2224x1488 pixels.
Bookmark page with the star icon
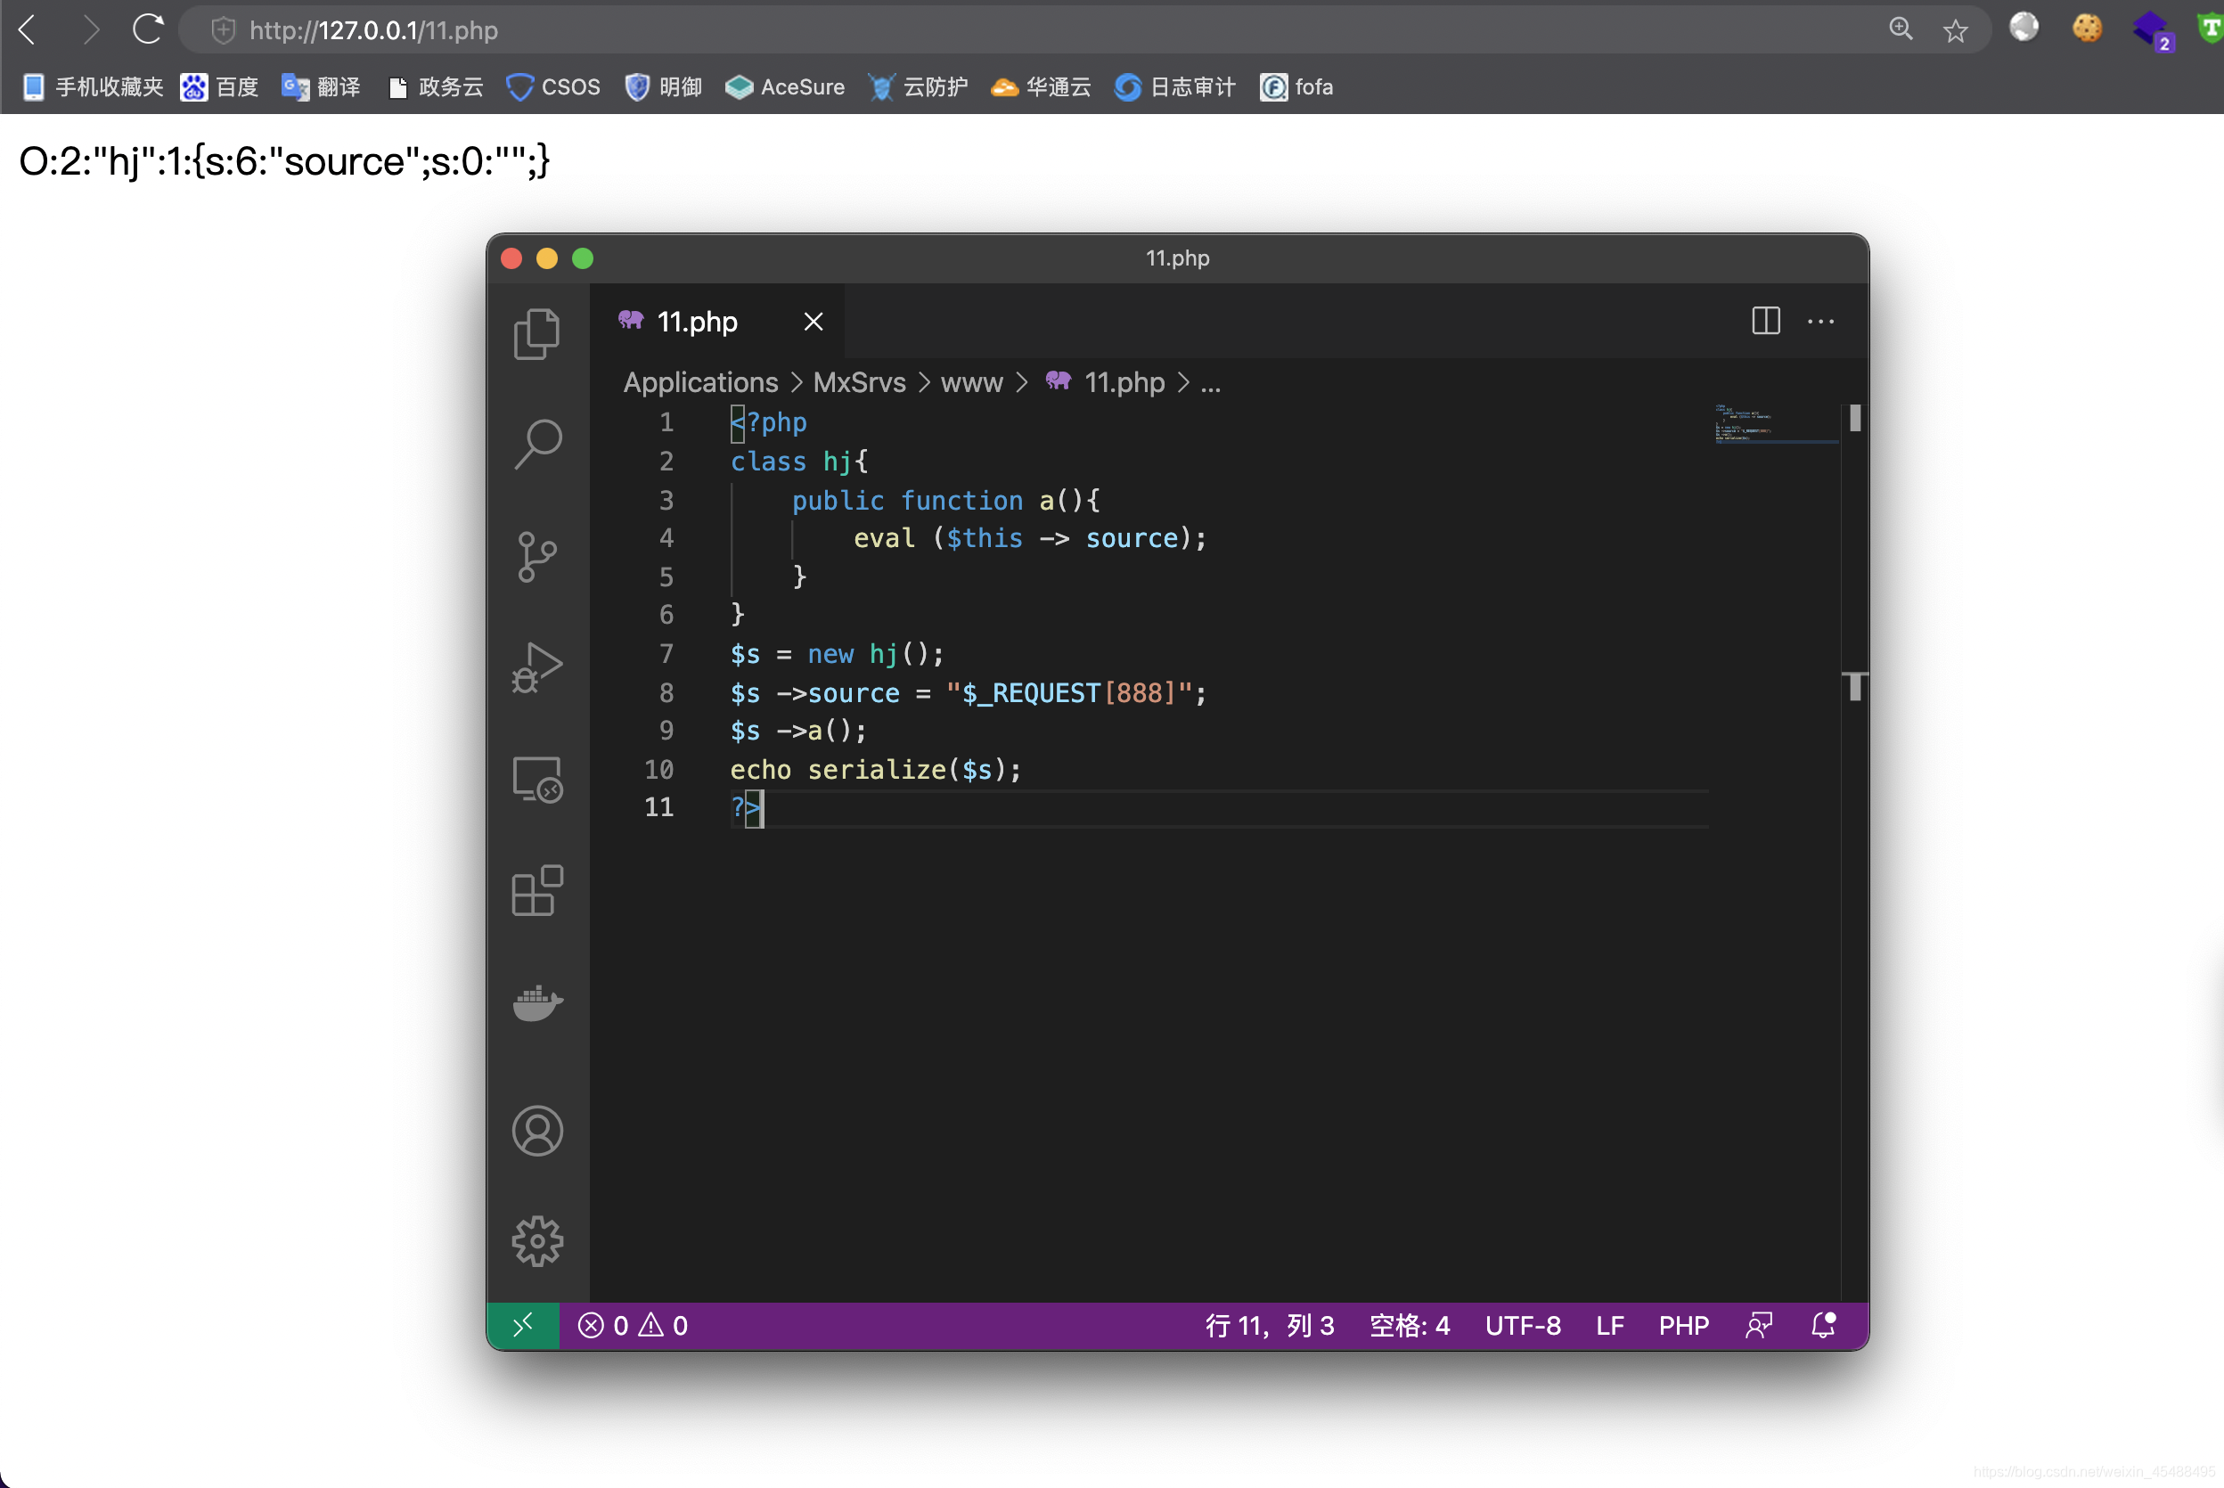(1956, 30)
